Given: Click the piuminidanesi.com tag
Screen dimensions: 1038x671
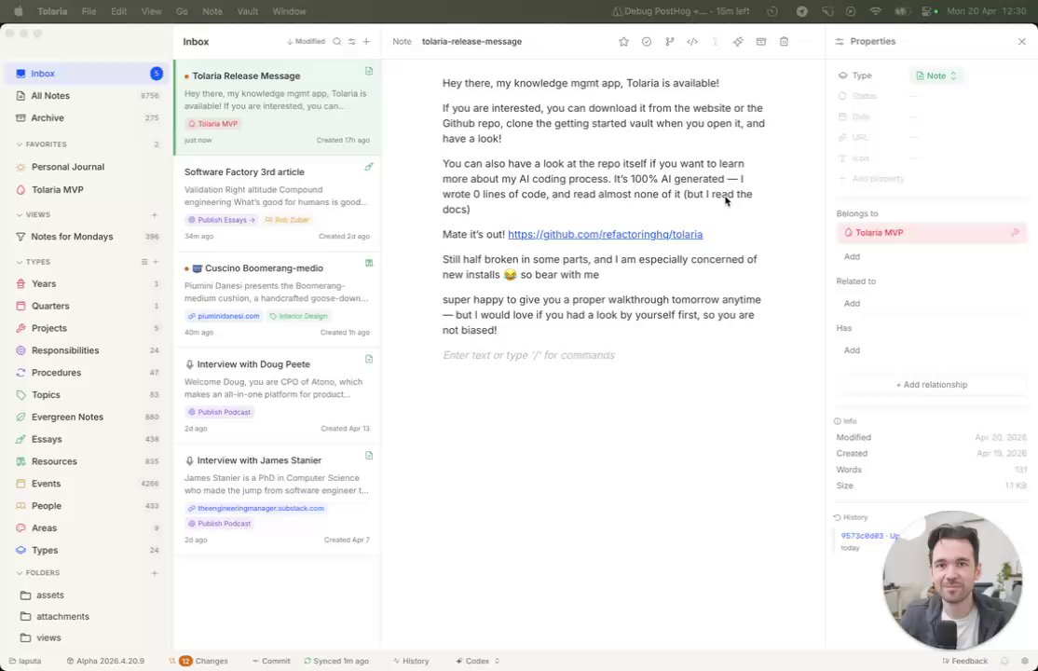Looking at the screenshot, I should [x=223, y=317].
